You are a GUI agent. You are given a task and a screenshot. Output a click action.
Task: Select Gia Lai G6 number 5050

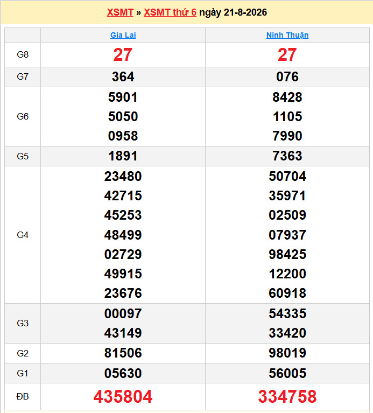123,116
